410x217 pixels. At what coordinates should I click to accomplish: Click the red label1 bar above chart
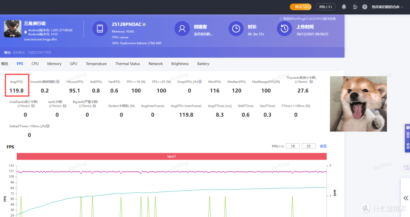pos(172,156)
